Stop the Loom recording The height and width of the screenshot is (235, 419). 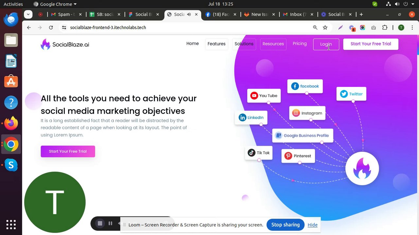click(100, 223)
